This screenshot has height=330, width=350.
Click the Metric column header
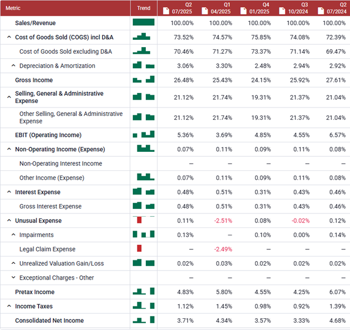click(13, 8)
